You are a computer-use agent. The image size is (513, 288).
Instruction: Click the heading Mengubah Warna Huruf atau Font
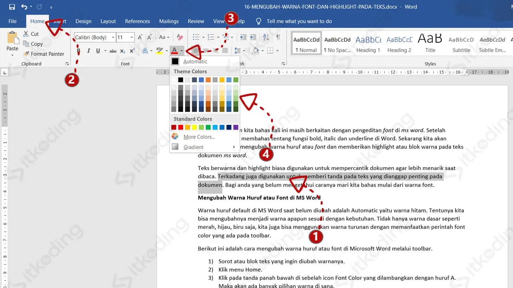pos(259,198)
